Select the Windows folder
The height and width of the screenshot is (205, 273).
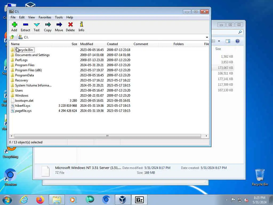point(22,95)
